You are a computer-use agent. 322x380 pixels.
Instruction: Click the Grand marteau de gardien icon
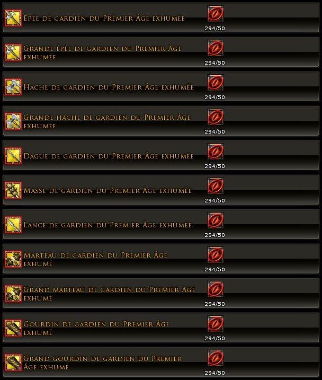[x=13, y=293]
